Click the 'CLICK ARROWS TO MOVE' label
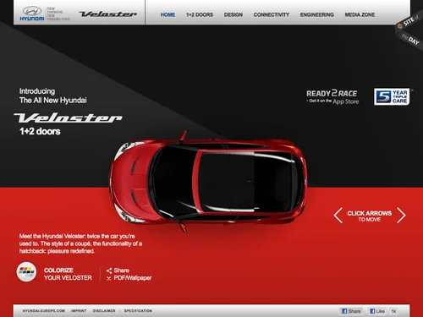Screen dimensions: 423x317 370,216
